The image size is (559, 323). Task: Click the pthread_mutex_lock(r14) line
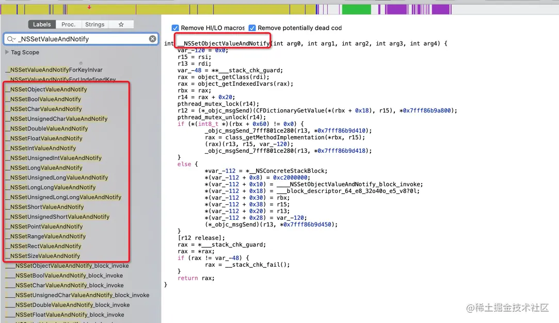[x=218, y=104]
